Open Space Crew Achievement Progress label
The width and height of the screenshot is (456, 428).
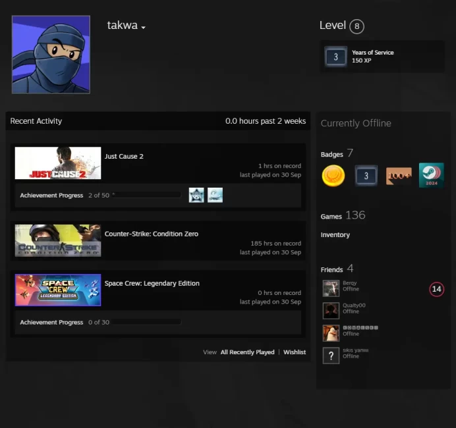click(x=51, y=322)
